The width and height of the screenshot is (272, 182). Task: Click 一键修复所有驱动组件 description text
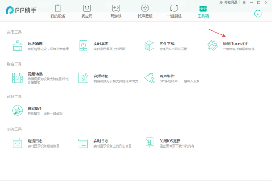coord(239,49)
